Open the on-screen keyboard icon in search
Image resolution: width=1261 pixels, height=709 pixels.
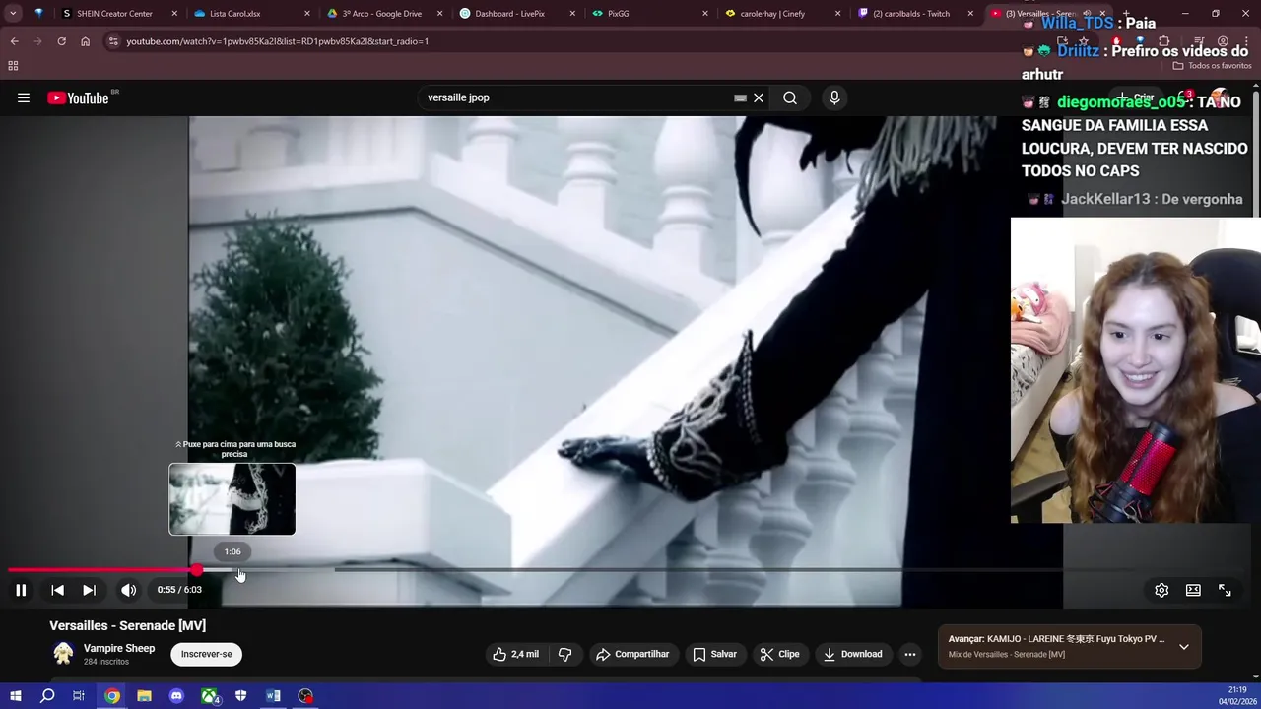pos(740,97)
